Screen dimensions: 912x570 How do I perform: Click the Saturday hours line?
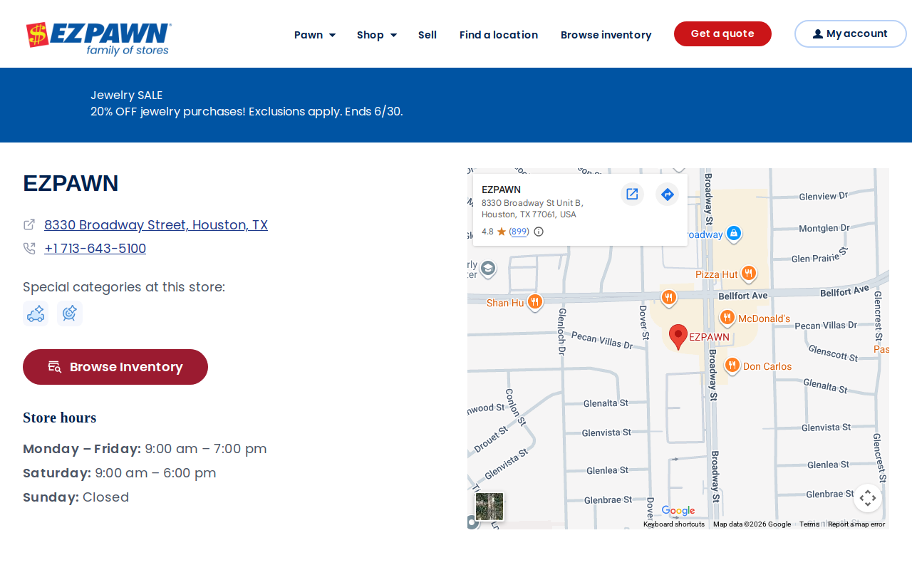(120, 473)
